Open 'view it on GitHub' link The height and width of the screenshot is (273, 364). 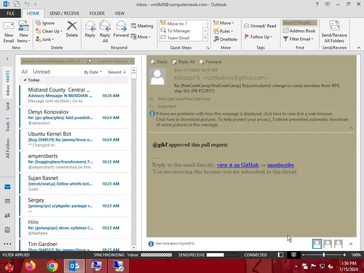(x=237, y=165)
